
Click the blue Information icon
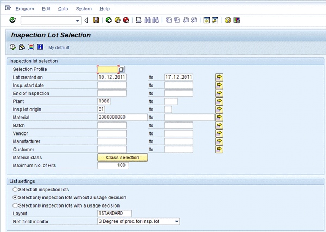coord(40,47)
